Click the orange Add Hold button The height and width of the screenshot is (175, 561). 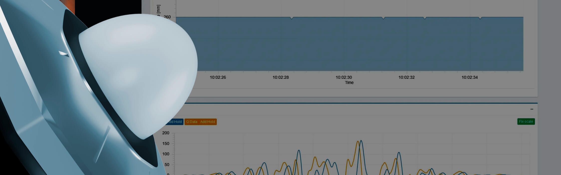pyautogui.click(x=207, y=122)
